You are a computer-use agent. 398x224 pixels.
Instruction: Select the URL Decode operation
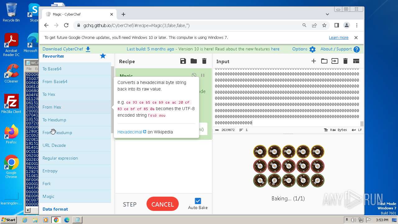point(75,145)
